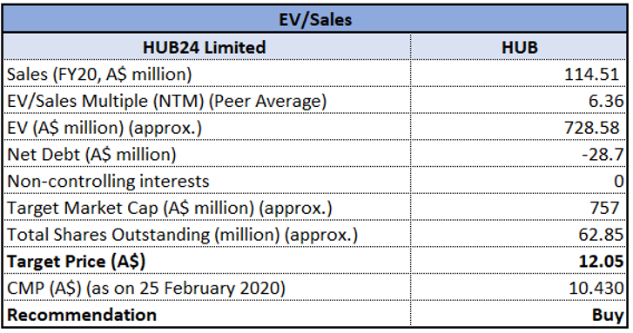This screenshot has width=633, height=333.
Task: Select the HUB ticker header cell
Action: tap(519, 47)
